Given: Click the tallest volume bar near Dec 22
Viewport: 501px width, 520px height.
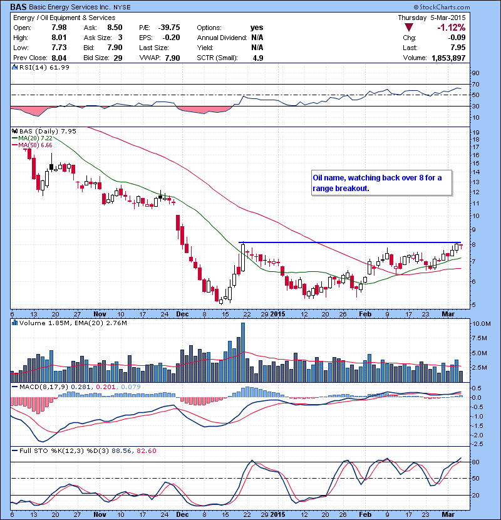Looking at the screenshot, I should (243, 353).
